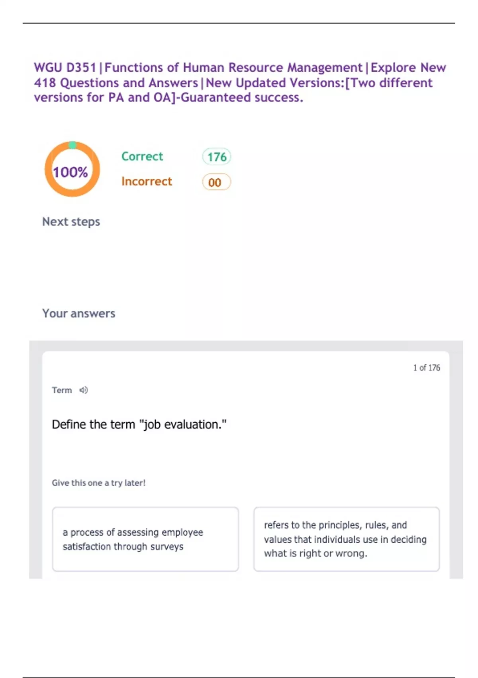Image resolution: width=478 pixels, height=678 pixels.
Task: Choose the 'assessing employee satisfaction through surveys' answer
Action: pos(145,539)
